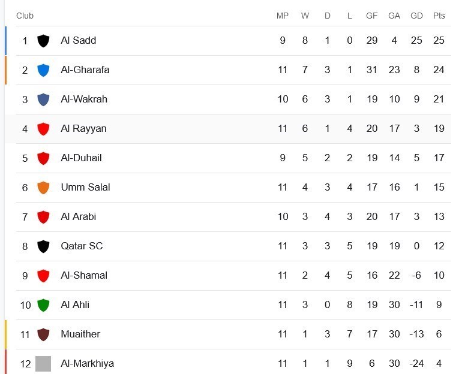This screenshot has width=459, height=374.
Task: Click the Al Rayyan crest icon
Action: [43, 129]
